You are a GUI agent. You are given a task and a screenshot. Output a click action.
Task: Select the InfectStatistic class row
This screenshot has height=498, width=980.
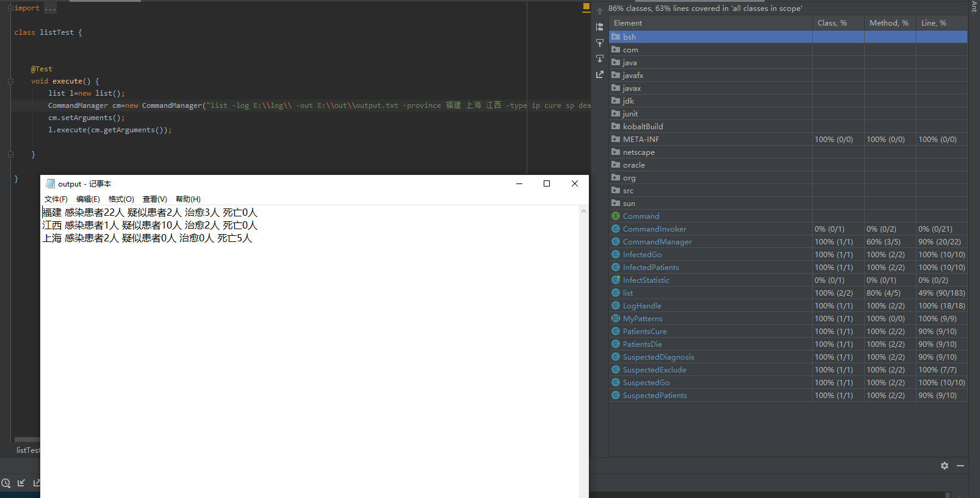(x=646, y=280)
